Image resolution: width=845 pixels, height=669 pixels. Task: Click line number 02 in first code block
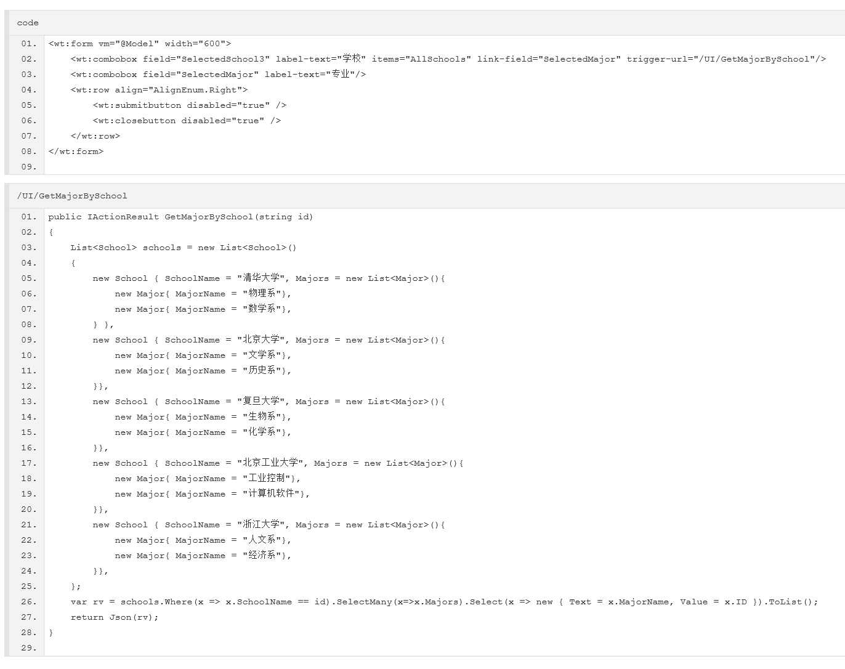28,59
